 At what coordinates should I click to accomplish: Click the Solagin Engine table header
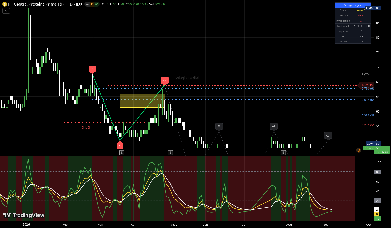[x=353, y=5]
